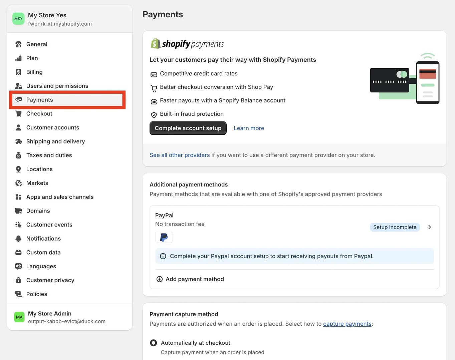Expand PayPal settings with chevron arrow

(x=430, y=227)
